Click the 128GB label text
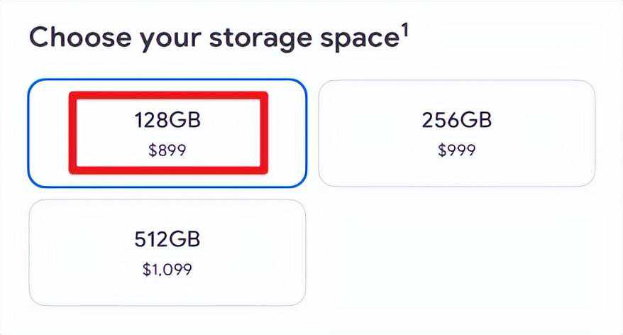This screenshot has width=623, height=335. [x=167, y=121]
